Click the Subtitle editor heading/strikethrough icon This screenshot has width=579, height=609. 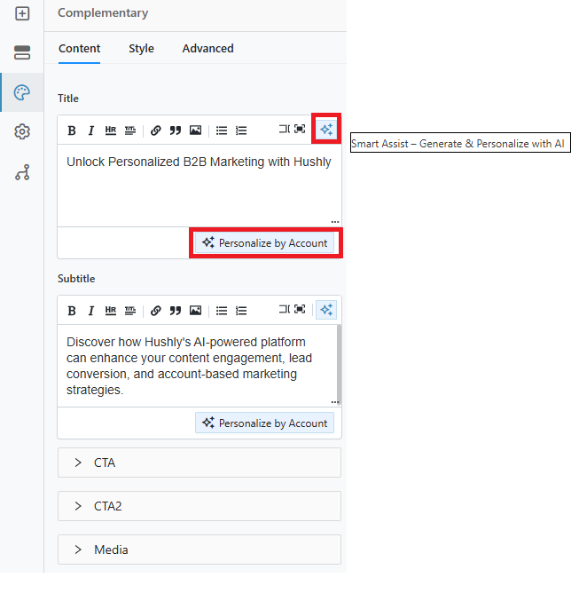[x=130, y=311]
